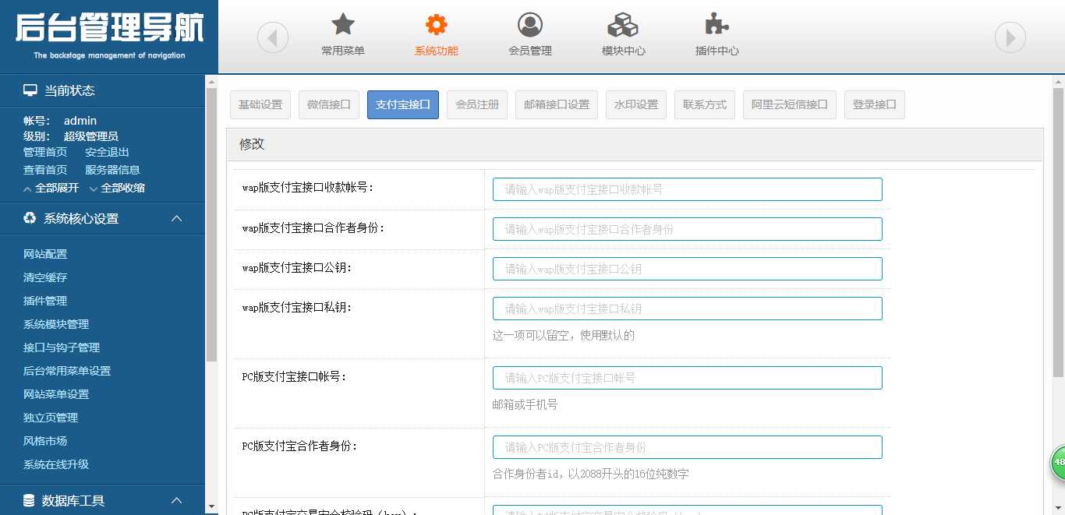Focus the PC版支付宝合作者身份 input field
1065x515 pixels.
688,447
